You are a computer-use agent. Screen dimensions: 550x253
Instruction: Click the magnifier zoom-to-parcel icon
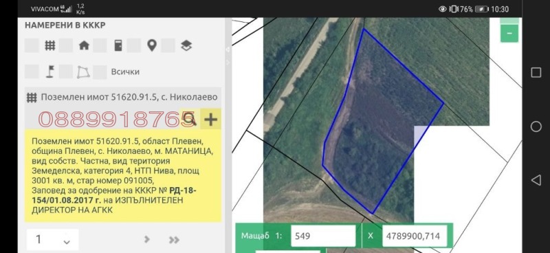click(x=190, y=120)
